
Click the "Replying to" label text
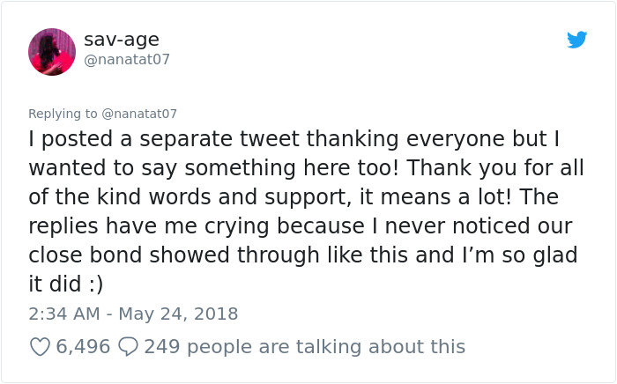point(63,114)
